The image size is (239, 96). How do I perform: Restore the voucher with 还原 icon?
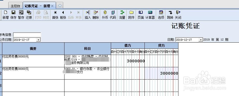pos(29,15)
